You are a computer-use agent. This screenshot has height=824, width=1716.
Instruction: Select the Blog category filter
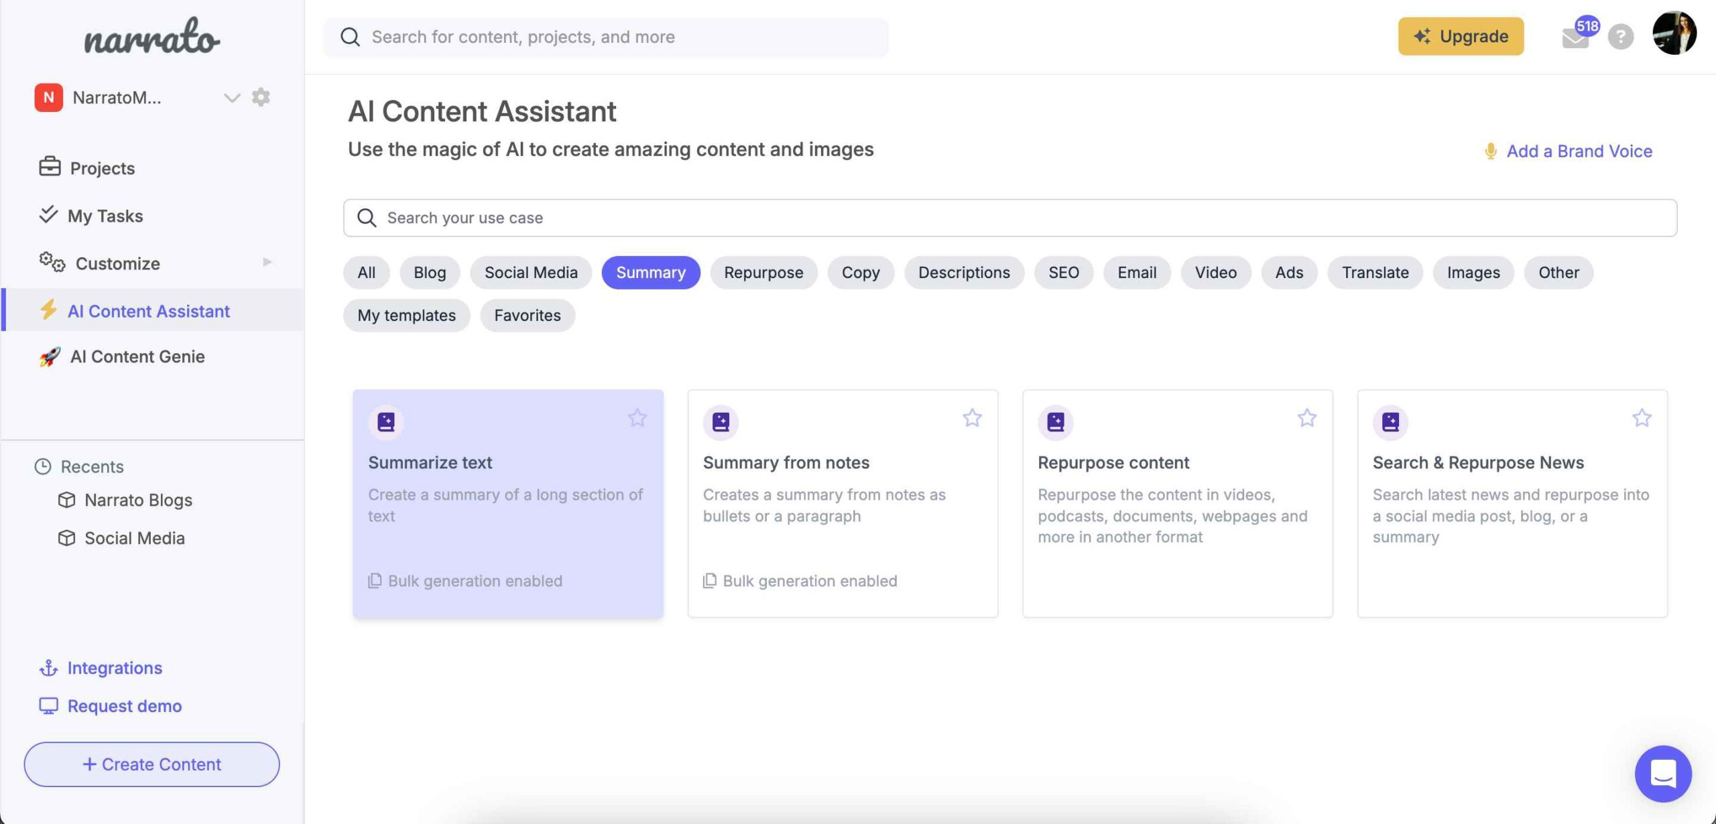(430, 273)
